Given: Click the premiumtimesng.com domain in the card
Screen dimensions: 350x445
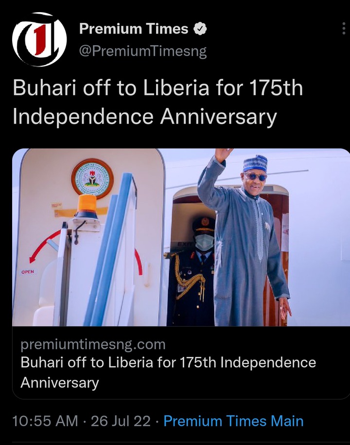Looking at the screenshot, I should (93, 344).
